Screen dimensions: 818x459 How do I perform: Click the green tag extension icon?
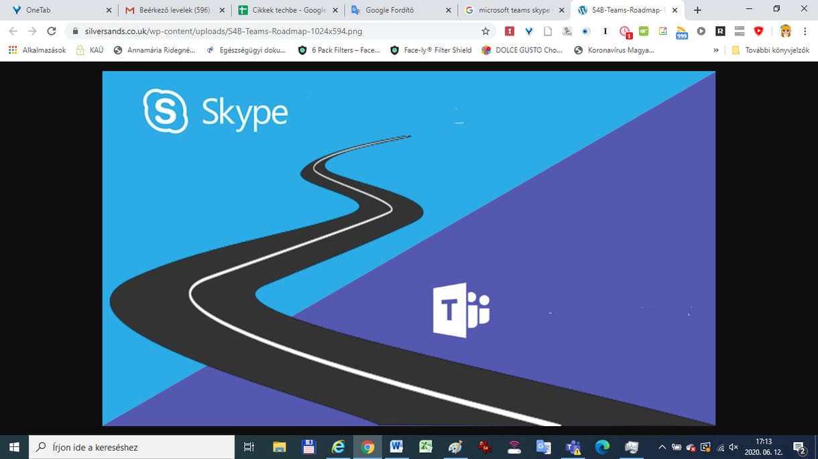tap(644, 31)
